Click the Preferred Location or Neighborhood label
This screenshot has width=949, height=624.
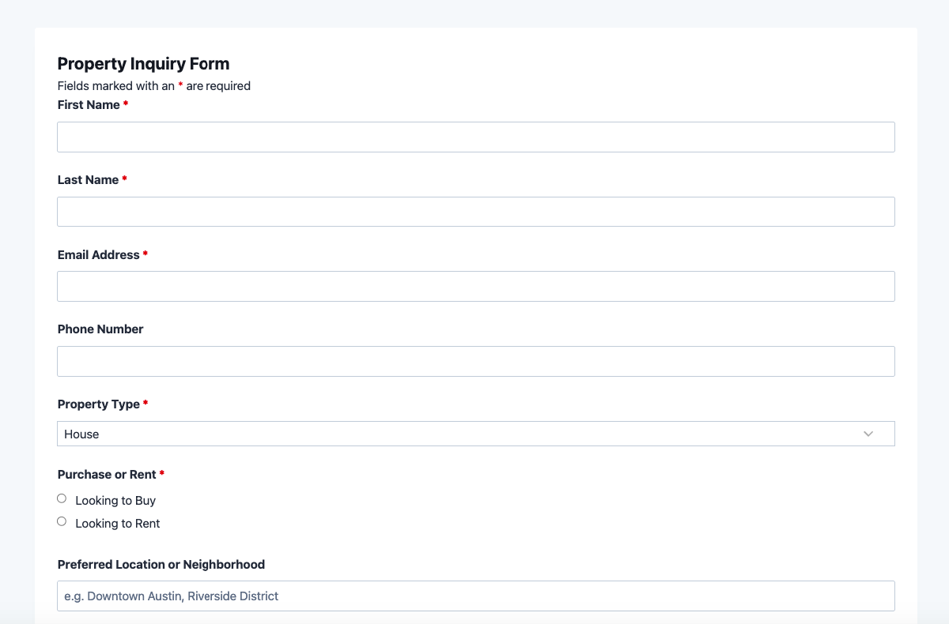(x=161, y=565)
